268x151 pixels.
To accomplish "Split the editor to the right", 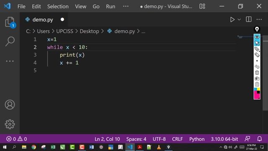I will (x=248, y=19).
